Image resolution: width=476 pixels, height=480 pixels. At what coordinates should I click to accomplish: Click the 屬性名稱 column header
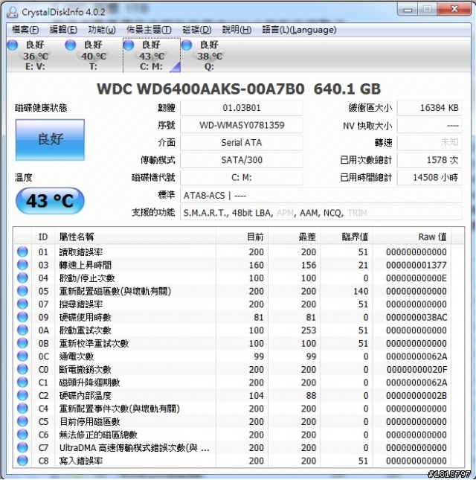coord(135,237)
